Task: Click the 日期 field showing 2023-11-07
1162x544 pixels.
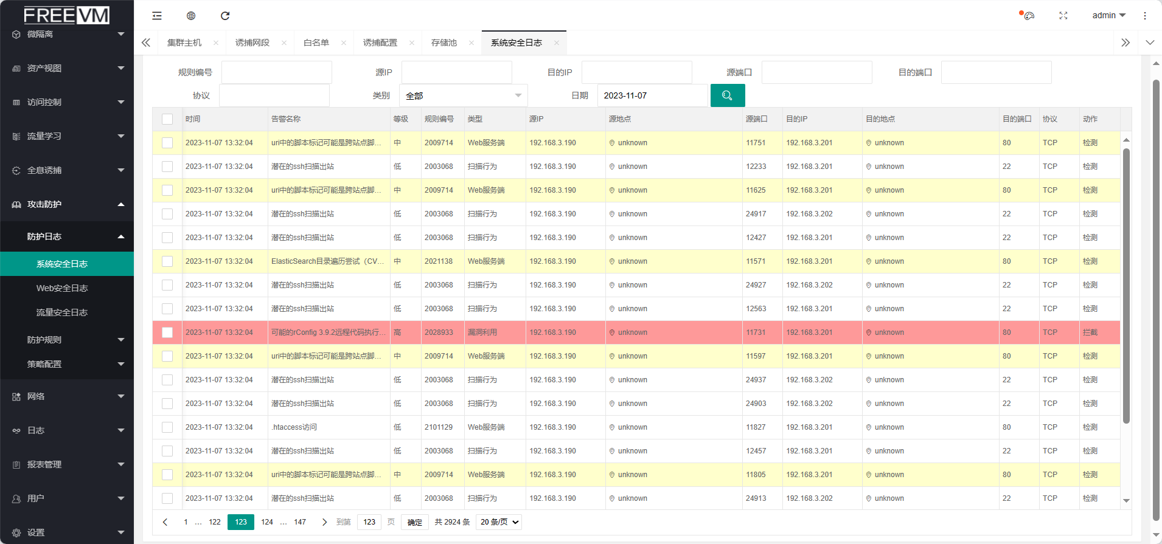Action: (653, 95)
